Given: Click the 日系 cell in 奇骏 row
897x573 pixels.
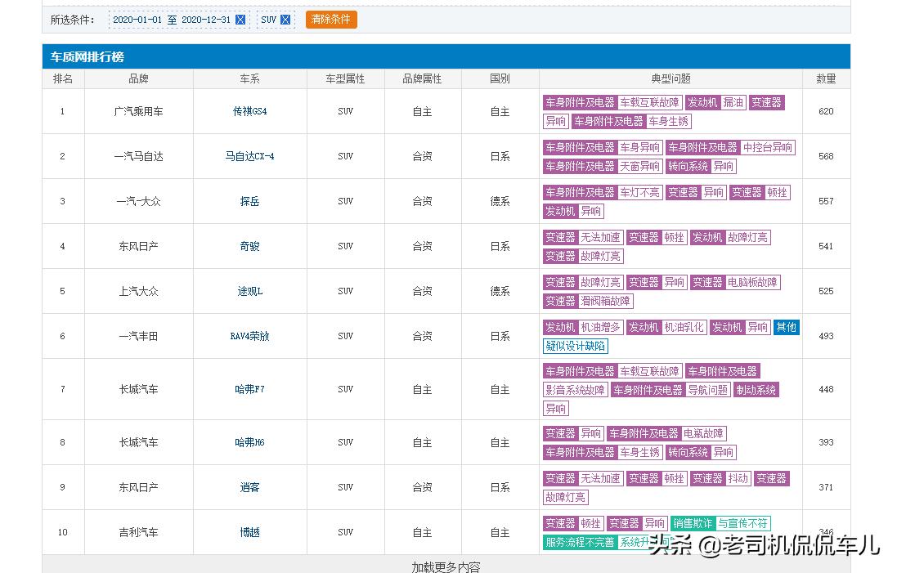Looking at the screenshot, I should [500, 247].
